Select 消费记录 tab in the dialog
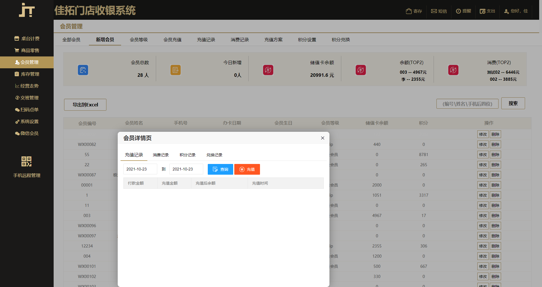The image size is (542, 287). tap(161, 155)
